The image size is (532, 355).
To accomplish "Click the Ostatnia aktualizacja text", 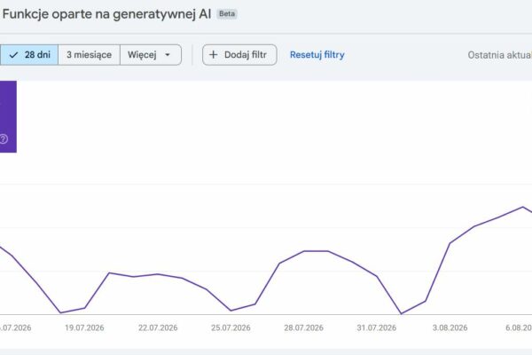I will pyautogui.click(x=500, y=55).
